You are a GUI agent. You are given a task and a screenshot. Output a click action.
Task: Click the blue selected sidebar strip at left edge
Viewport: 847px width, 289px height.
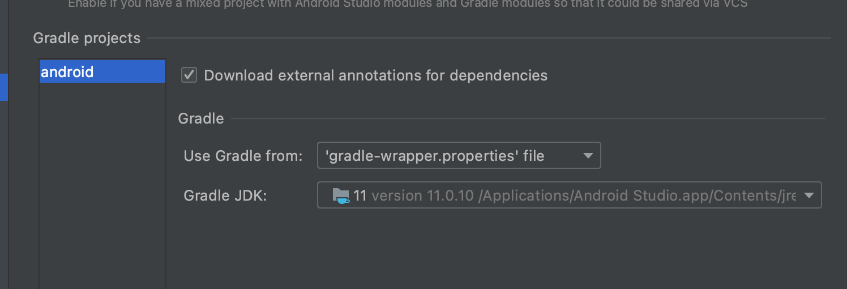(4, 87)
